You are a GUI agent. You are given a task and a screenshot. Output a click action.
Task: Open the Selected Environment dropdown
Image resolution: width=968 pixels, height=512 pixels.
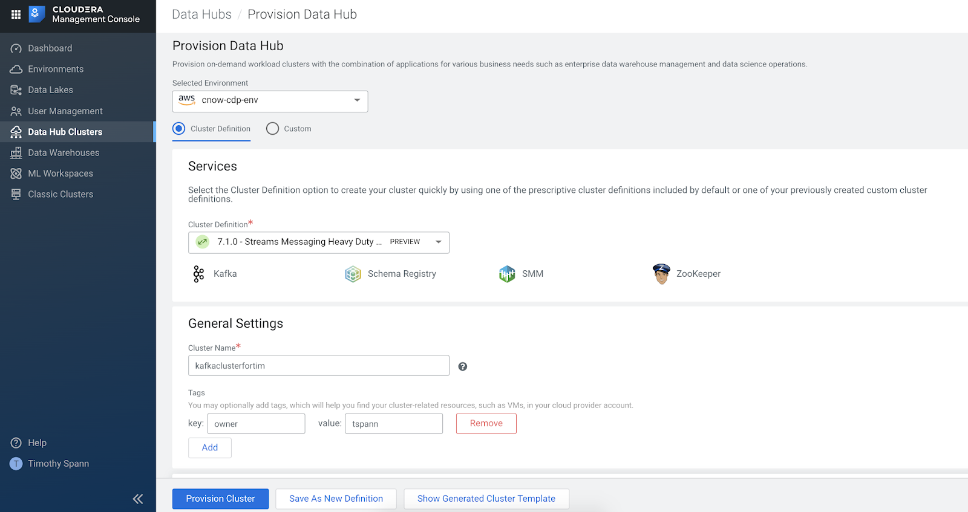(270, 102)
